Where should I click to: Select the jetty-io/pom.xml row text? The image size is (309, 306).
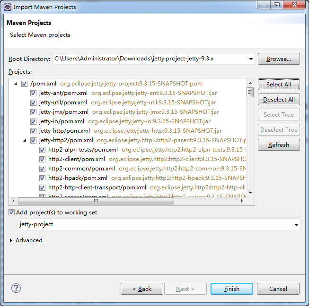point(62,121)
